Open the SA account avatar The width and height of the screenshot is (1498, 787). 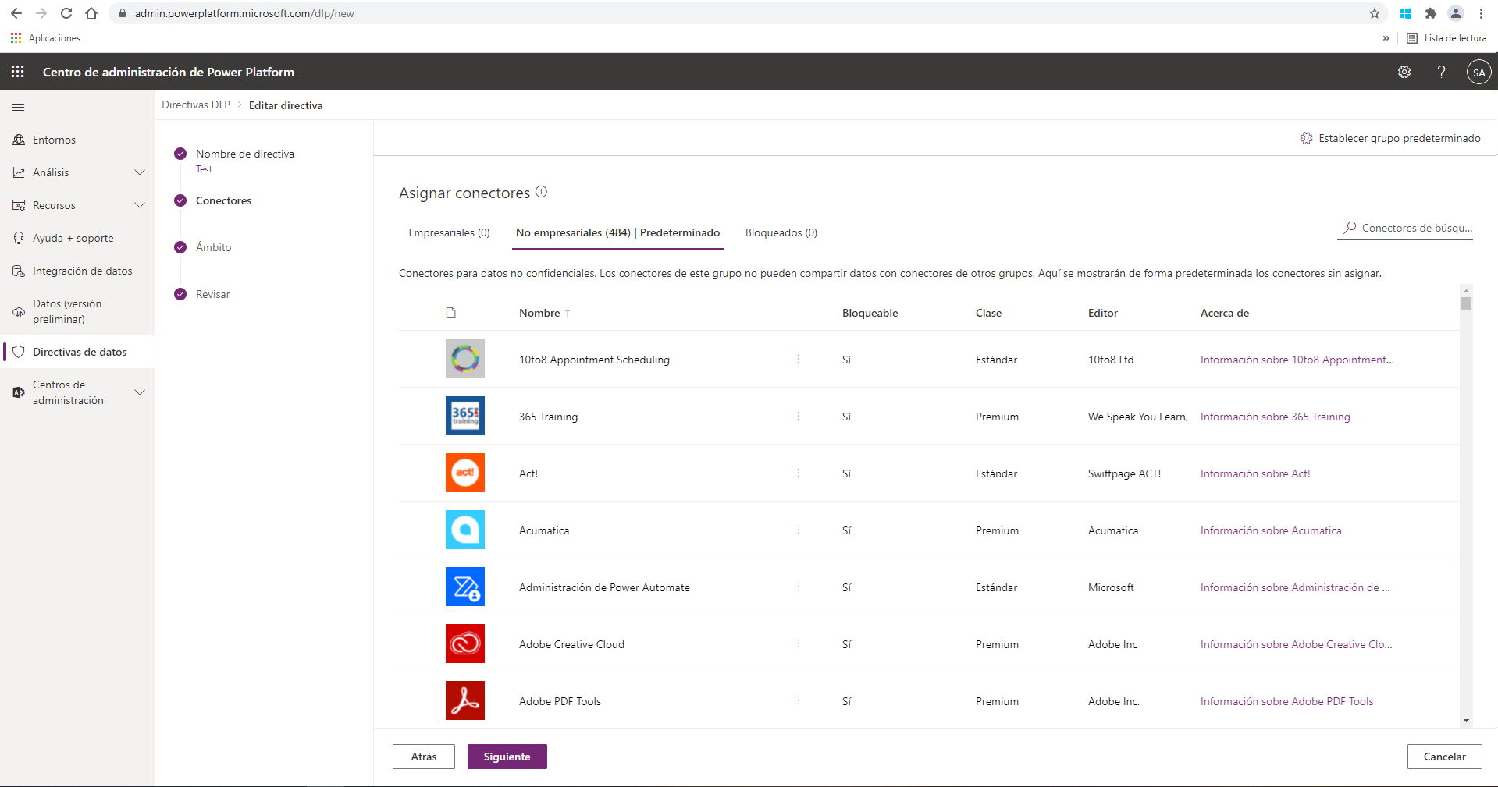click(x=1478, y=73)
